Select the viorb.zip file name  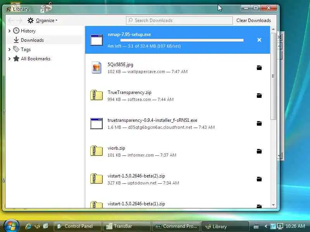(116, 148)
